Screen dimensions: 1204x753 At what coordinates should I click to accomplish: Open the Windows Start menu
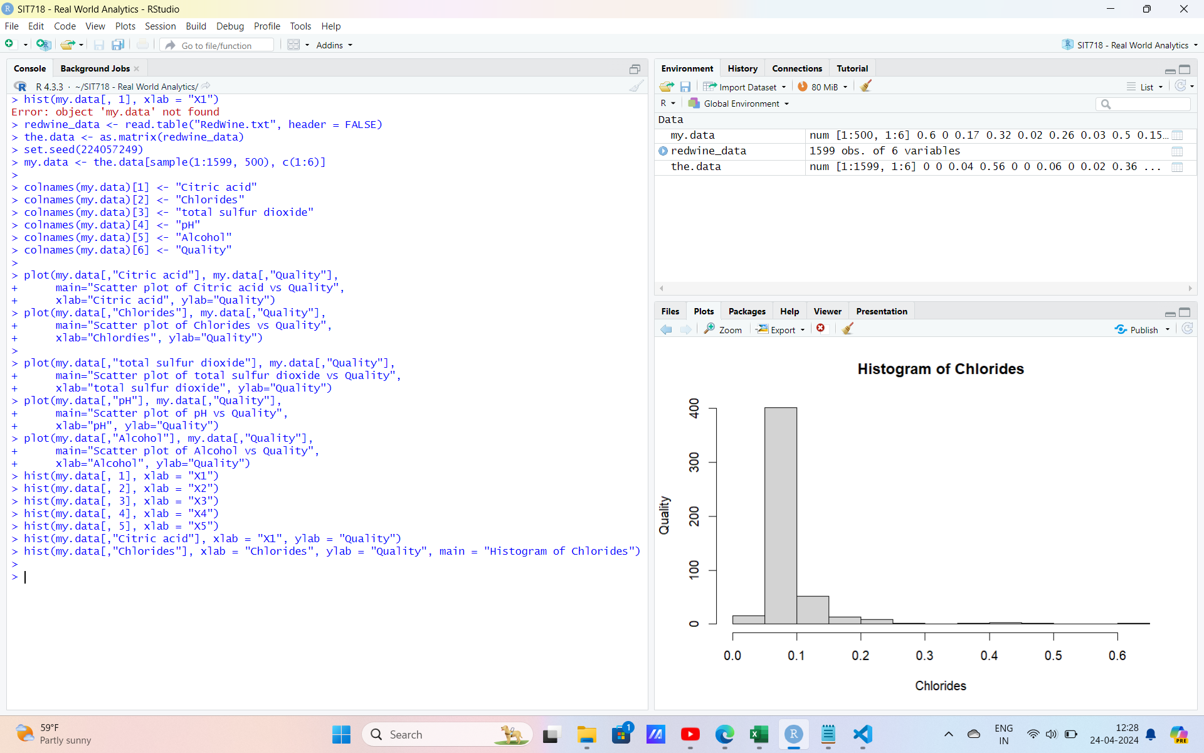tap(341, 734)
